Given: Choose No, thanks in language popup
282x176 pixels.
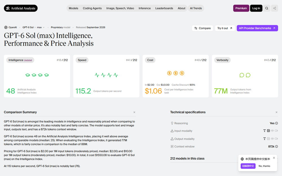Looking at the screenshot, I should (264, 166).
